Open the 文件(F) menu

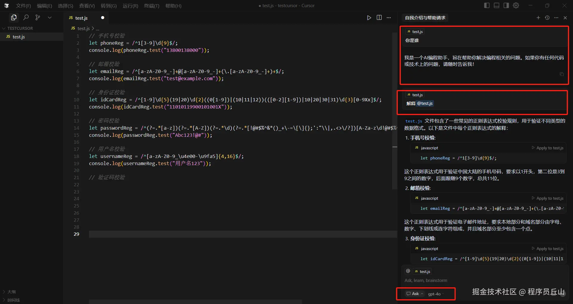pos(23,6)
